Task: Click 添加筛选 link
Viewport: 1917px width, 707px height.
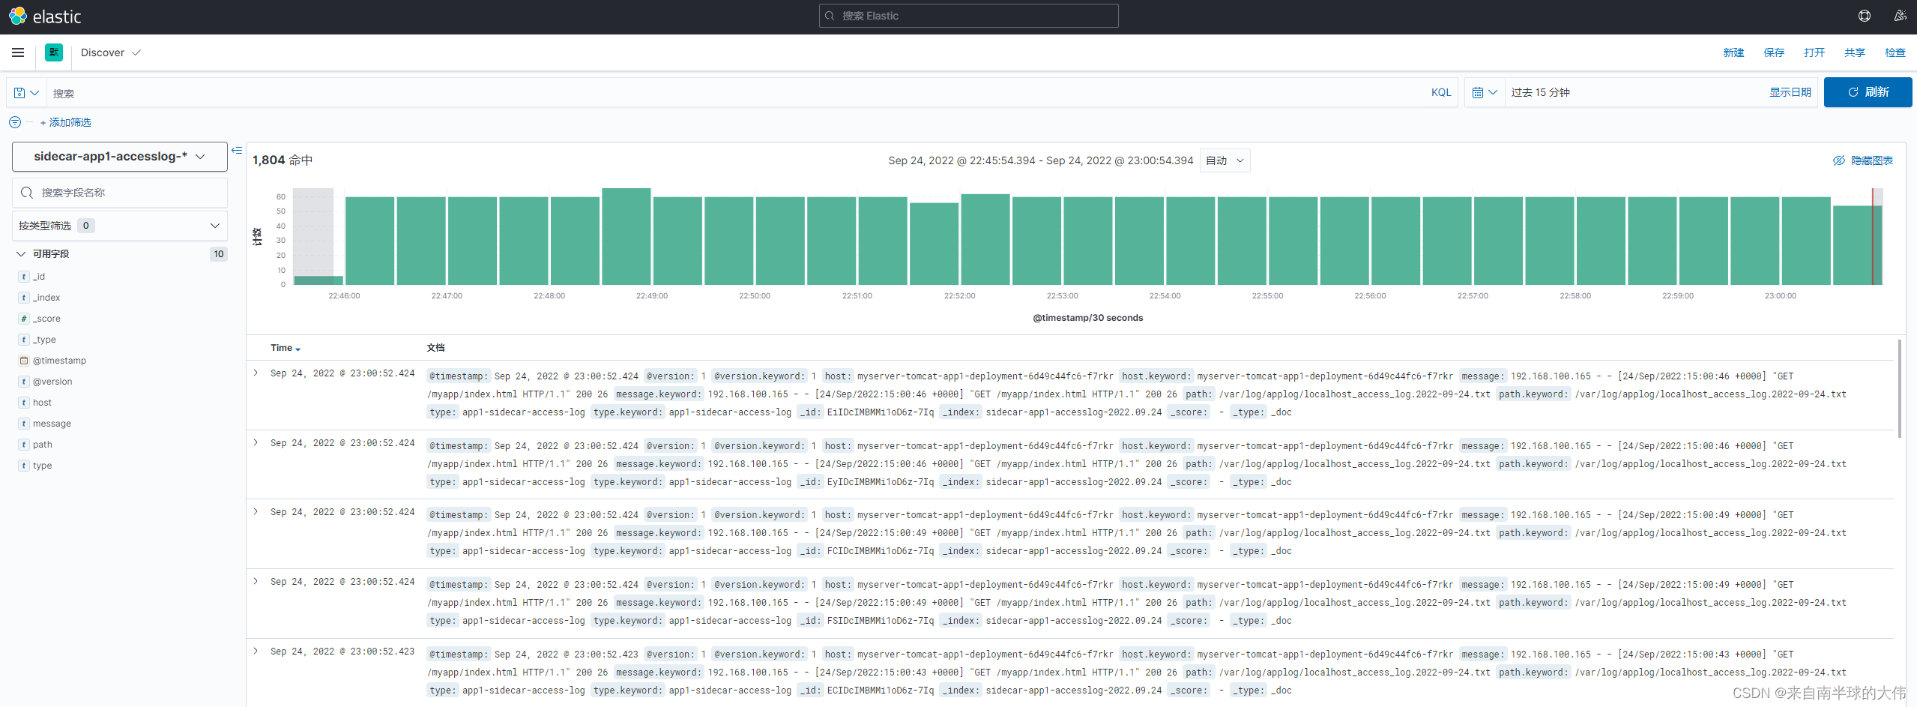Action: point(66,122)
